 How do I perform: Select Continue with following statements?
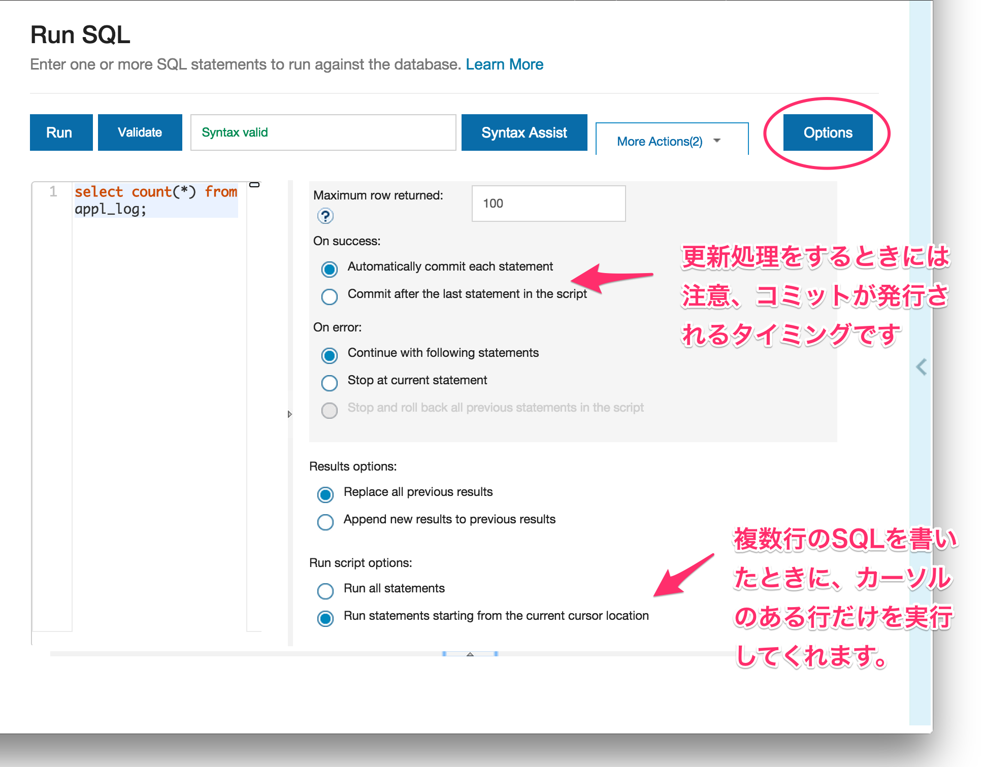[330, 356]
